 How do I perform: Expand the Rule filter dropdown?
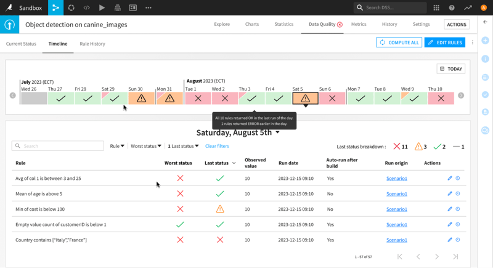pyautogui.click(x=117, y=146)
